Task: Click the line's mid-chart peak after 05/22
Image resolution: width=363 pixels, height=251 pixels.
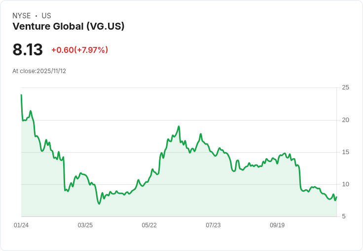Action: [x=179, y=126]
